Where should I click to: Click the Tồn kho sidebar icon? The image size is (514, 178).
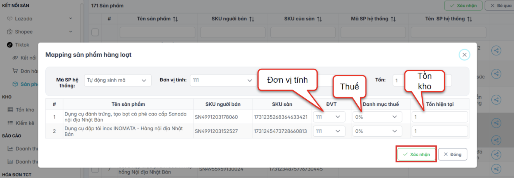tap(10, 110)
